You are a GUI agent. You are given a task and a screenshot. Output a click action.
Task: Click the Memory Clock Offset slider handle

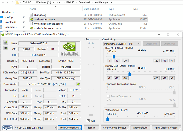pyautogui.click(x=130, y=74)
